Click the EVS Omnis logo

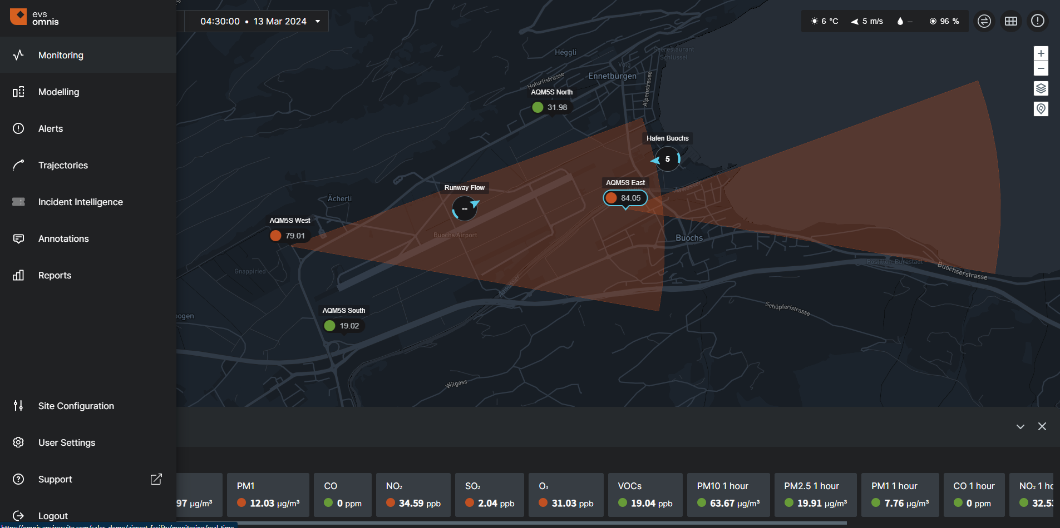(x=34, y=18)
